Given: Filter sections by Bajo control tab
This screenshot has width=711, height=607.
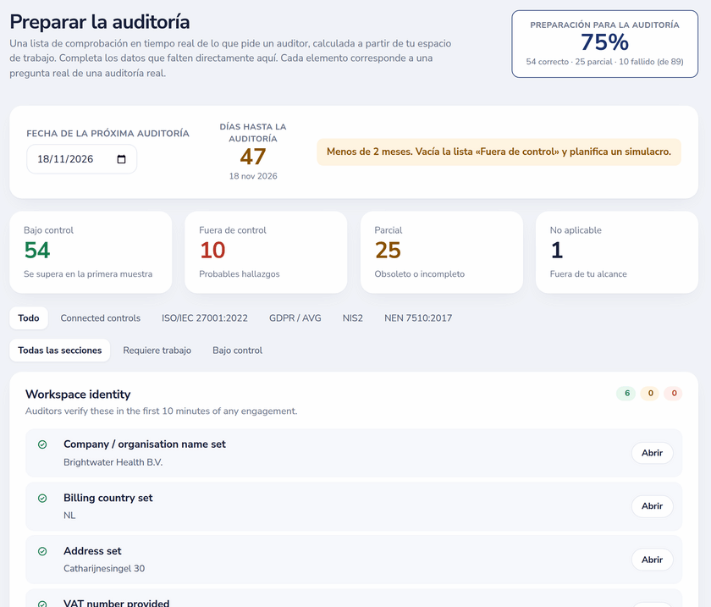Looking at the screenshot, I should tap(237, 350).
